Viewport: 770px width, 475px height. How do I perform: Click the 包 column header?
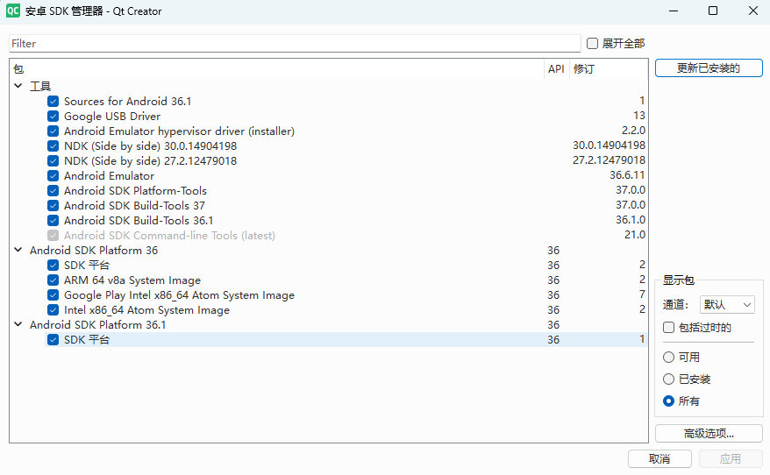(x=277, y=69)
